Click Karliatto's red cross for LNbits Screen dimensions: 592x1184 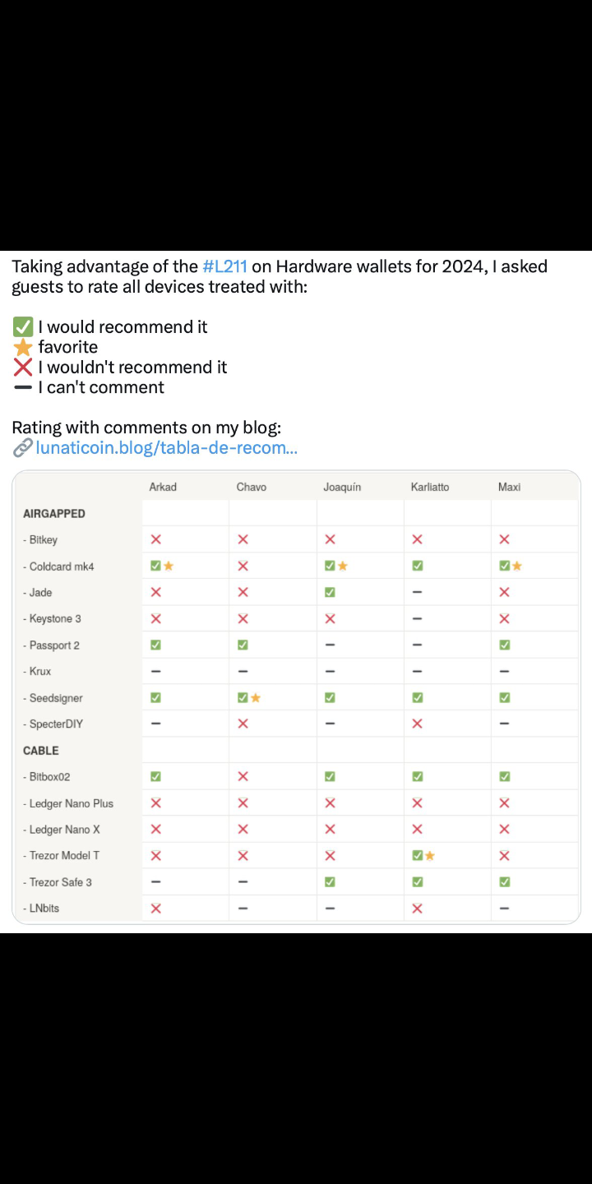pos(417,909)
